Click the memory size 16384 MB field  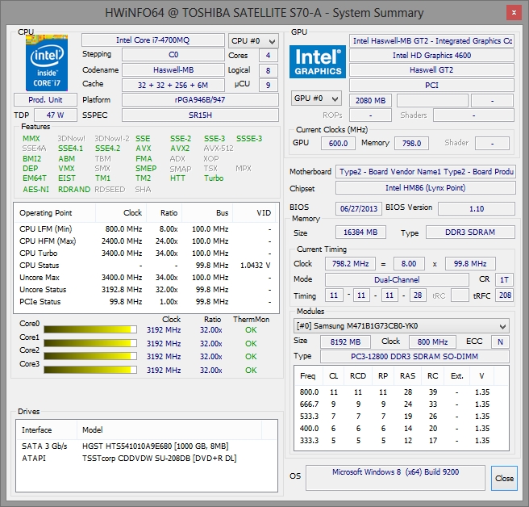coord(360,233)
